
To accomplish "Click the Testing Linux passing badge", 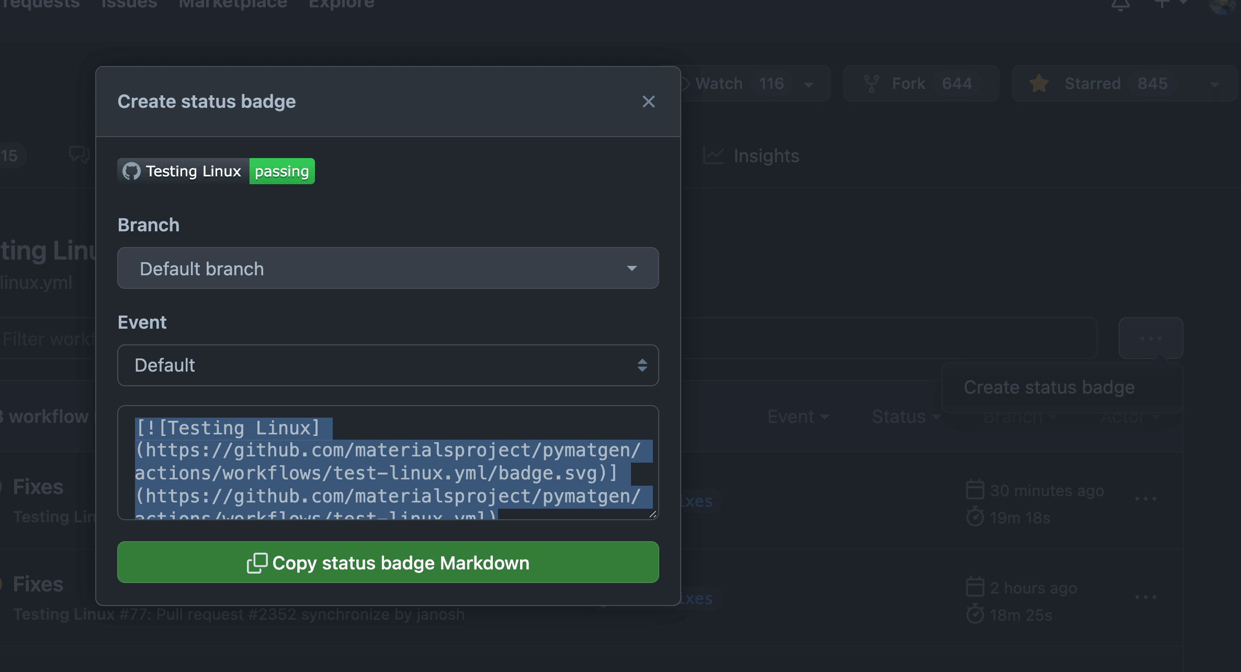I will pyautogui.click(x=216, y=171).
